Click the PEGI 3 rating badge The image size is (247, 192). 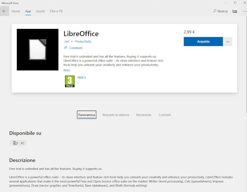(70, 81)
